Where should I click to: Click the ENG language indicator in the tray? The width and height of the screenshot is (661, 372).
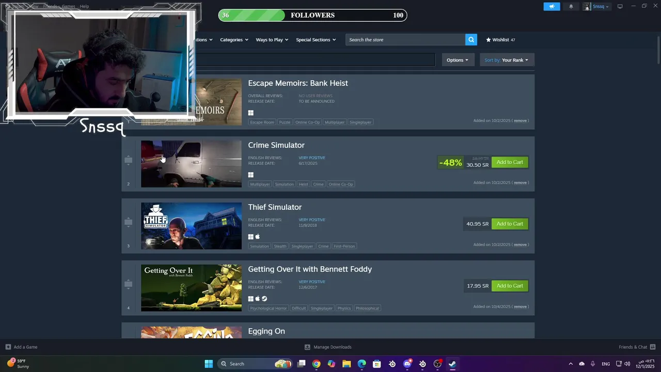606,364
